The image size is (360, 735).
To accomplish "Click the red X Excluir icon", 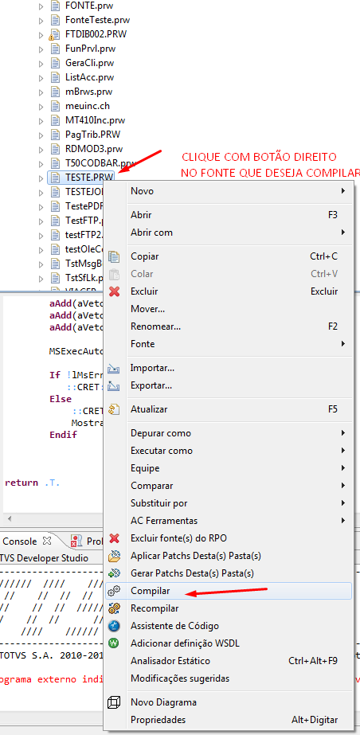I will [x=114, y=291].
